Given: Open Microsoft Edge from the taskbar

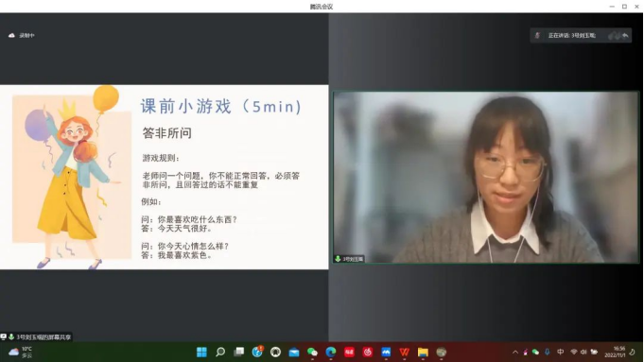Looking at the screenshot, I should tap(331, 353).
